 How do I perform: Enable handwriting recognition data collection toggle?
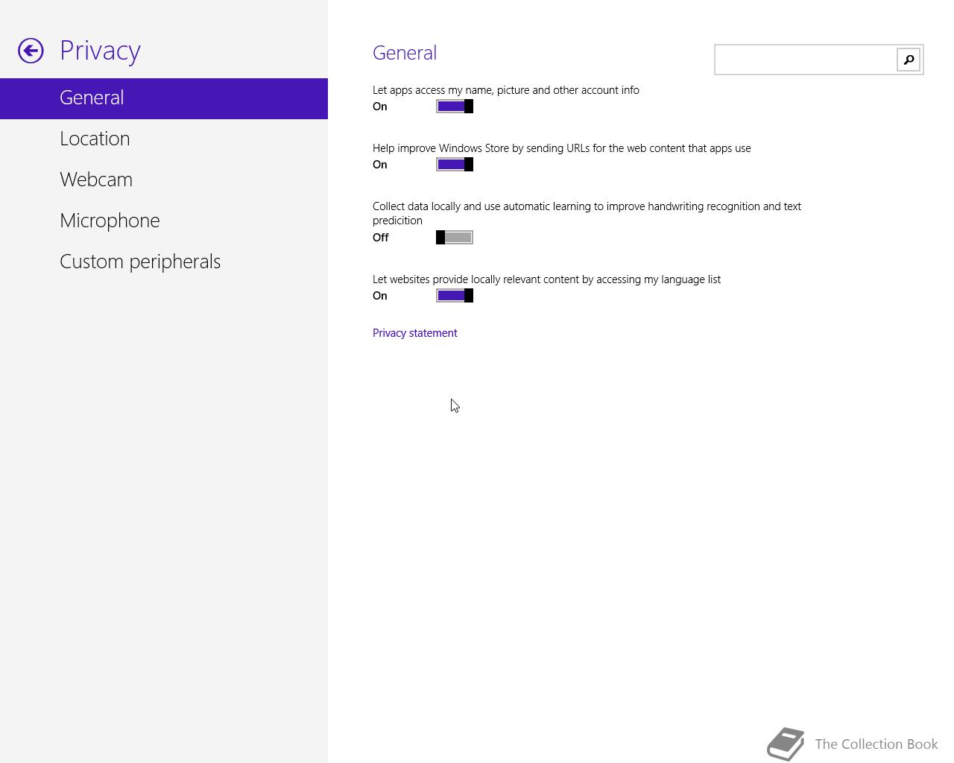pyautogui.click(x=455, y=238)
